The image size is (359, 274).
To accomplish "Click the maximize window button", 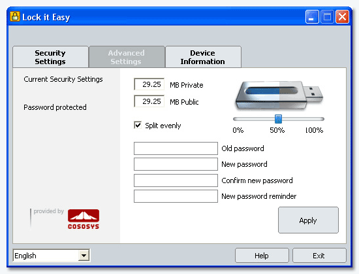I will point(327,17).
